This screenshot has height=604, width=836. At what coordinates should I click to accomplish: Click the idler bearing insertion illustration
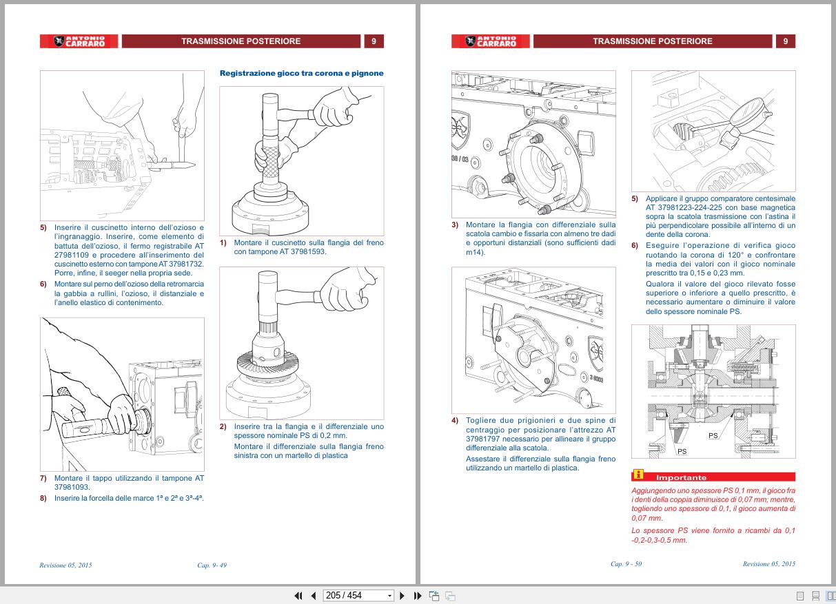click(122, 145)
